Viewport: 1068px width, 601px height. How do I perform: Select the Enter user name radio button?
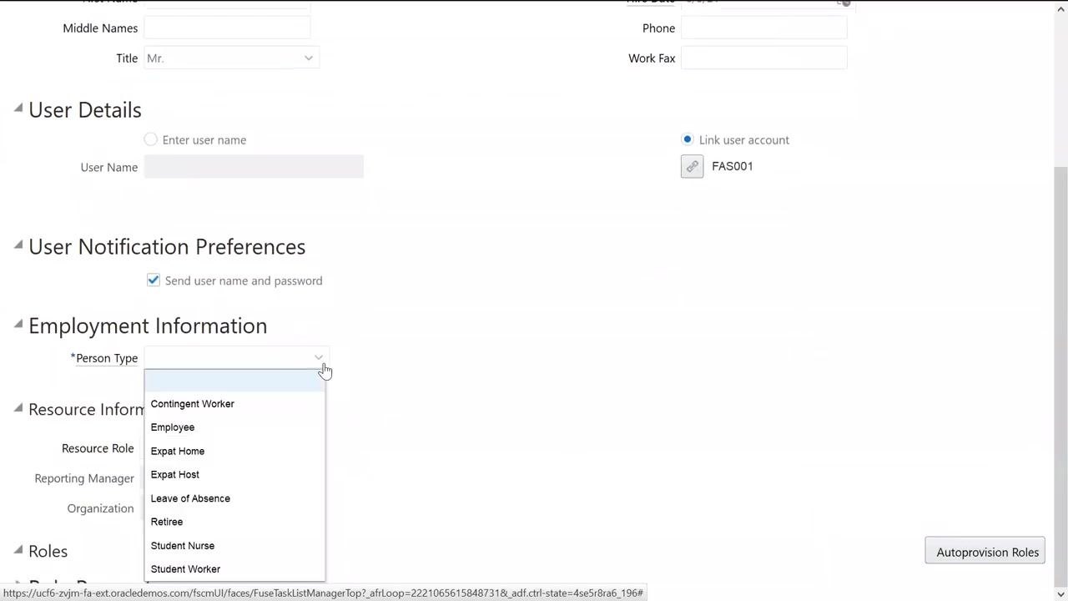coord(150,139)
